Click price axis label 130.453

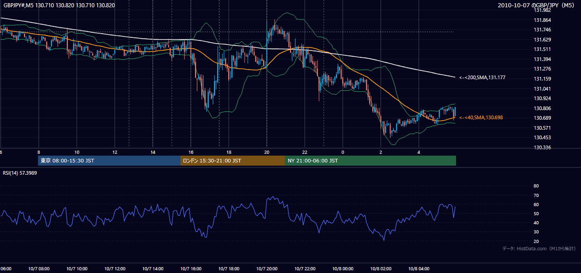coord(541,137)
